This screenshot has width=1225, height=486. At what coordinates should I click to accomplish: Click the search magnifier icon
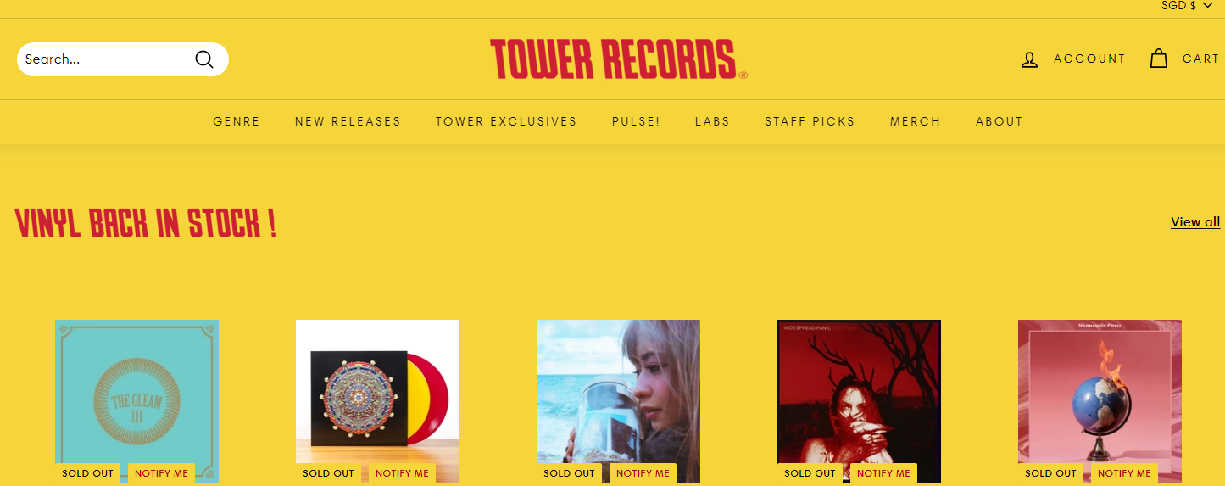pos(204,59)
